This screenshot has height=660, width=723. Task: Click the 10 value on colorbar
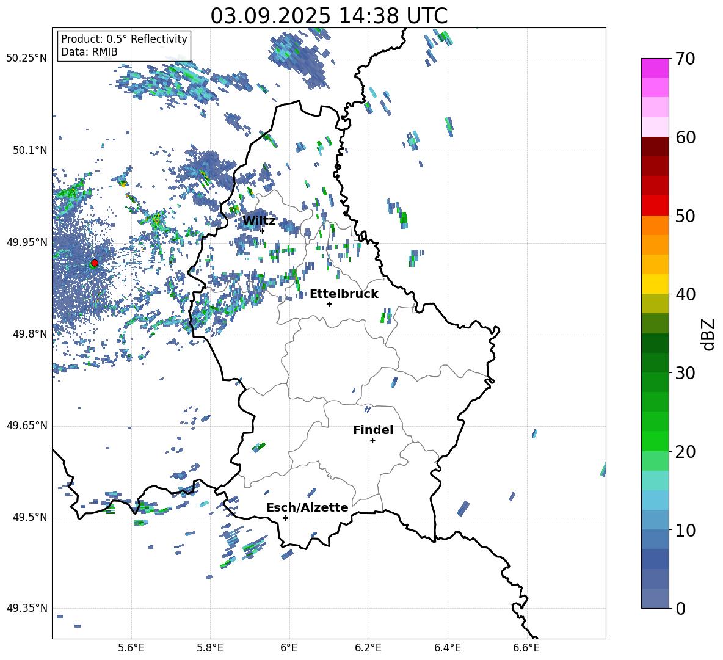(686, 530)
